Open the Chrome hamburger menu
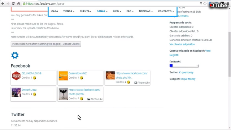 [x=228, y=4]
